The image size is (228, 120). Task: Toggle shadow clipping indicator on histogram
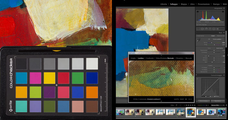coord(198,12)
